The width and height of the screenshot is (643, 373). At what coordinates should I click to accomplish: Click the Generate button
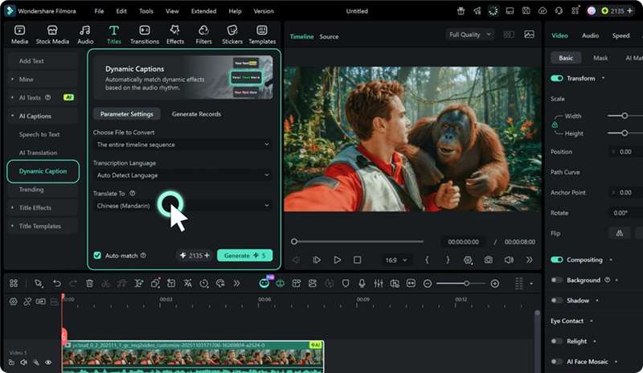(244, 256)
